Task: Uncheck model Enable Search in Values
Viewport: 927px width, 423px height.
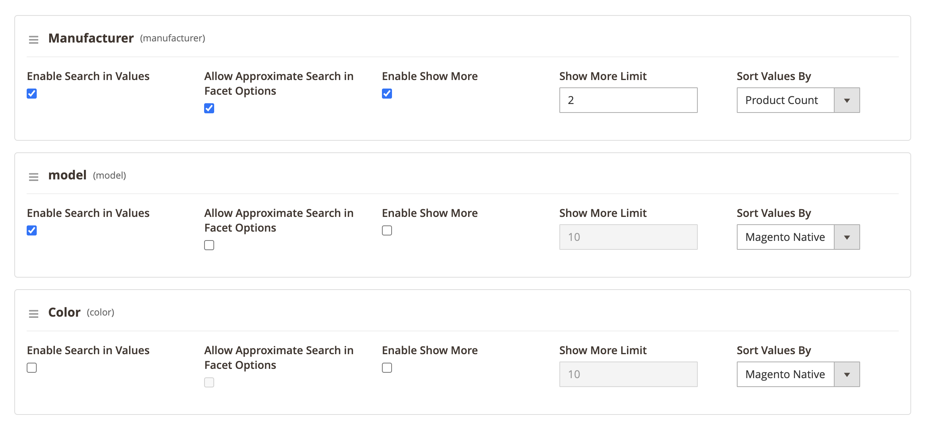Action: 32,230
